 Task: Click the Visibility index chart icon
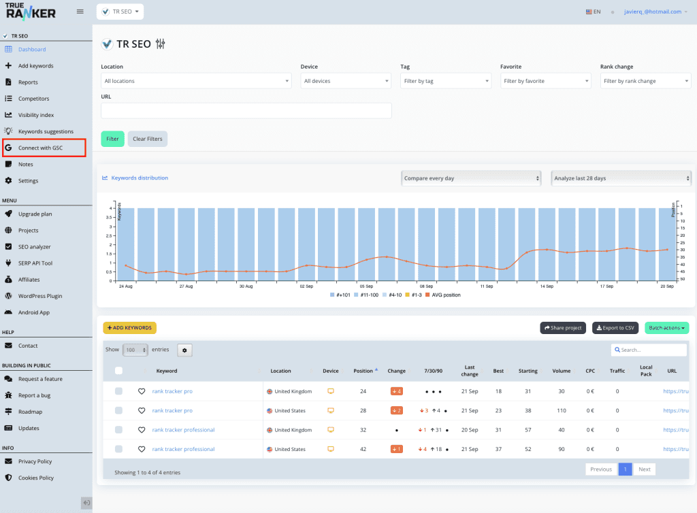click(8, 115)
